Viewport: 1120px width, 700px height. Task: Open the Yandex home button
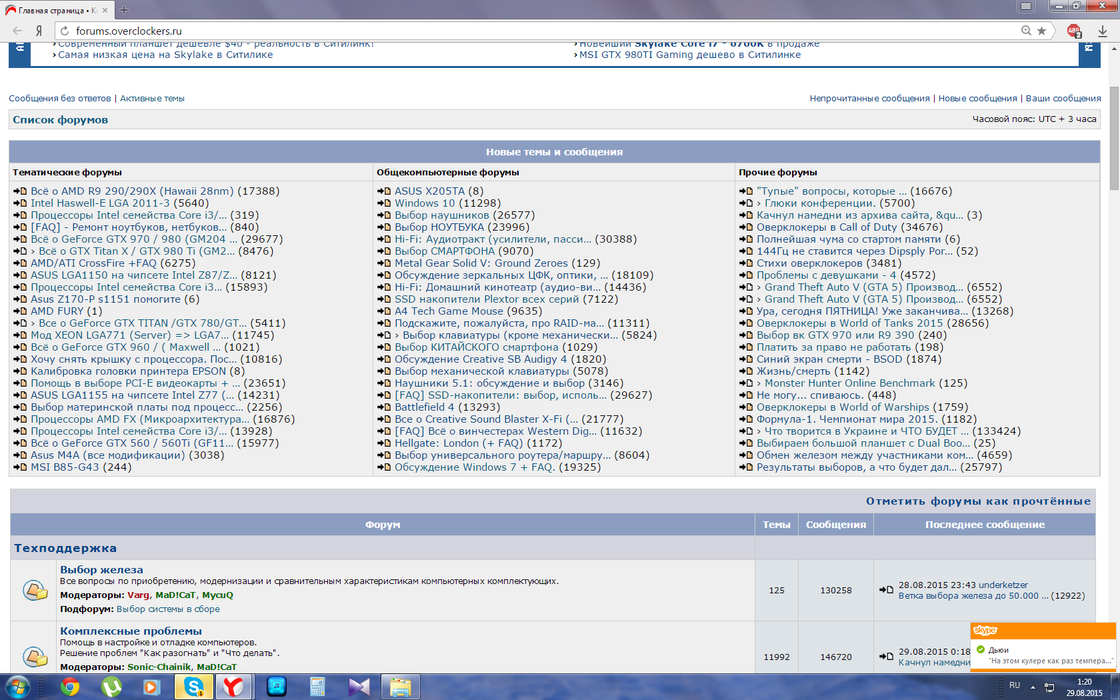click(39, 31)
